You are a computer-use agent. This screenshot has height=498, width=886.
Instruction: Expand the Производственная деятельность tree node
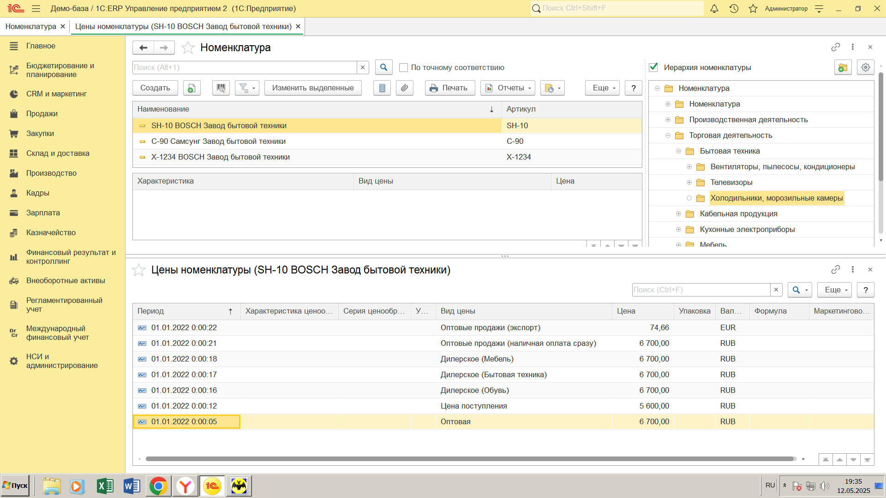click(x=668, y=119)
